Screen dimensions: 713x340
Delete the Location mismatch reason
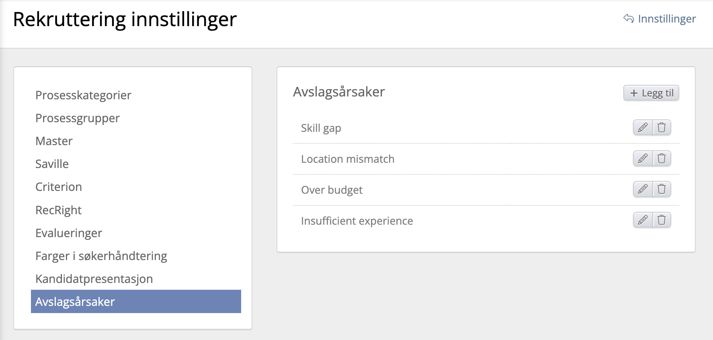click(662, 159)
